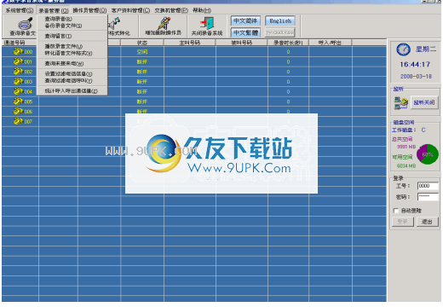Click the blue clock icon
443x307 pixels.
tap(403, 49)
